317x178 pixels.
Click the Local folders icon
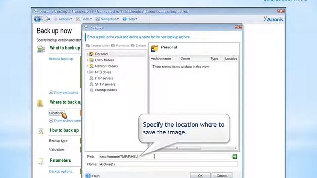pyautogui.click(x=91, y=60)
